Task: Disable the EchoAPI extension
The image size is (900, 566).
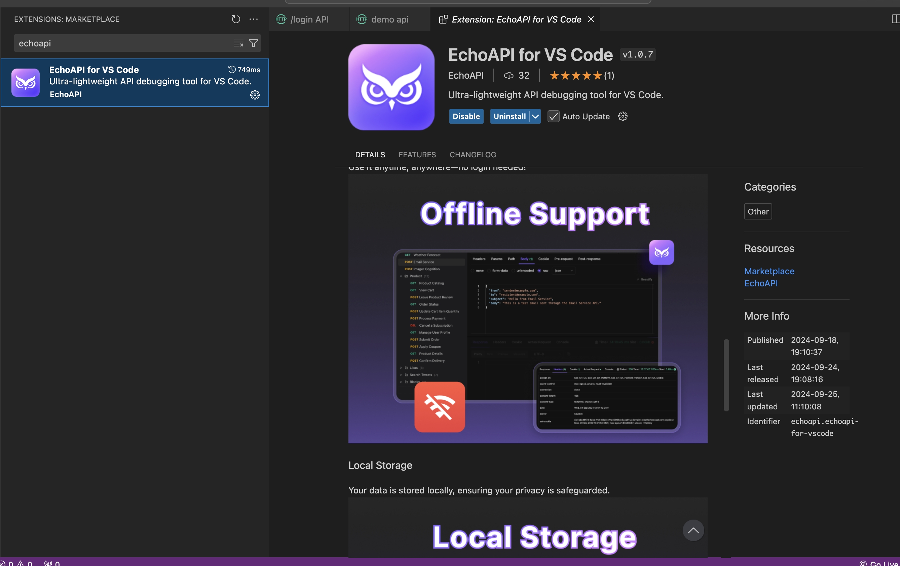Action: [x=466, y=117]
